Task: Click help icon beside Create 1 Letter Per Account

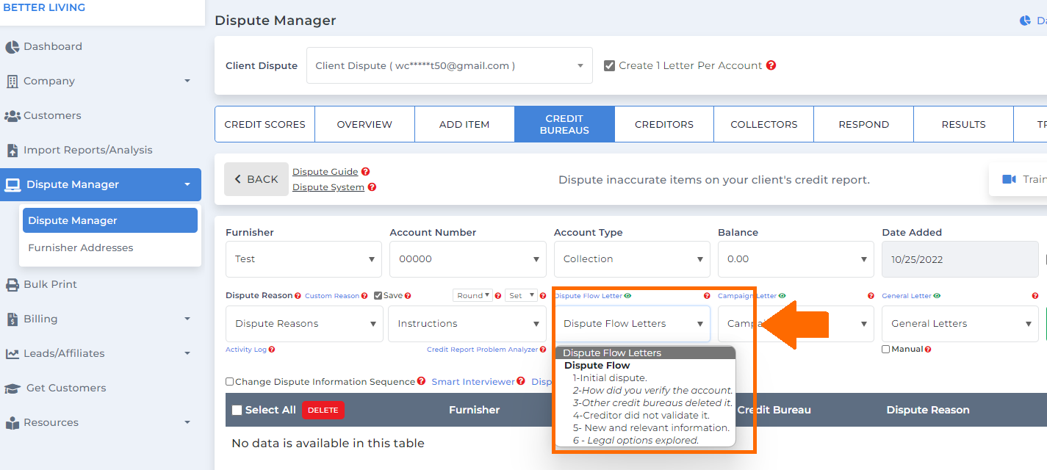Action: point(771,65)
